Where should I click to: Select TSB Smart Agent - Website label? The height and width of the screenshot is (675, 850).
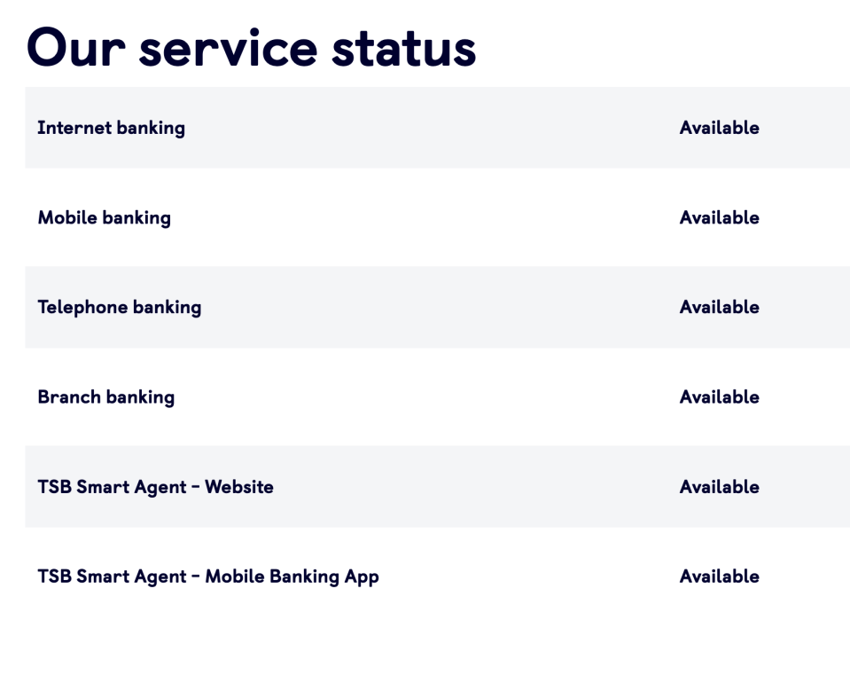click(156, 487)
